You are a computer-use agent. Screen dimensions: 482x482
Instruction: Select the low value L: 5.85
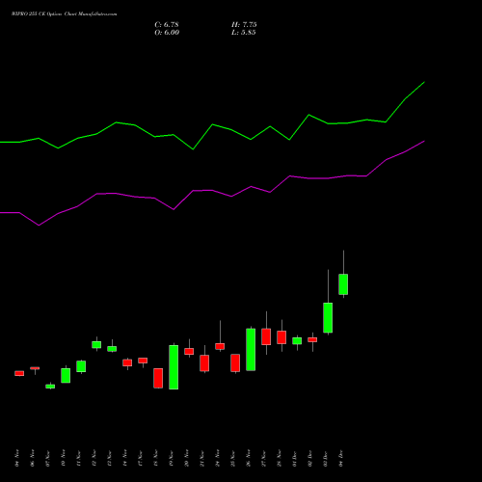click(x=244, y=33)
